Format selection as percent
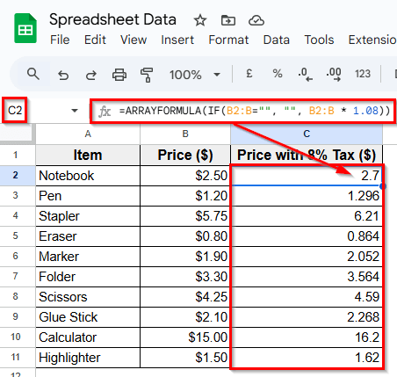This screenshot has width=397, height=377. click(278, 73)
